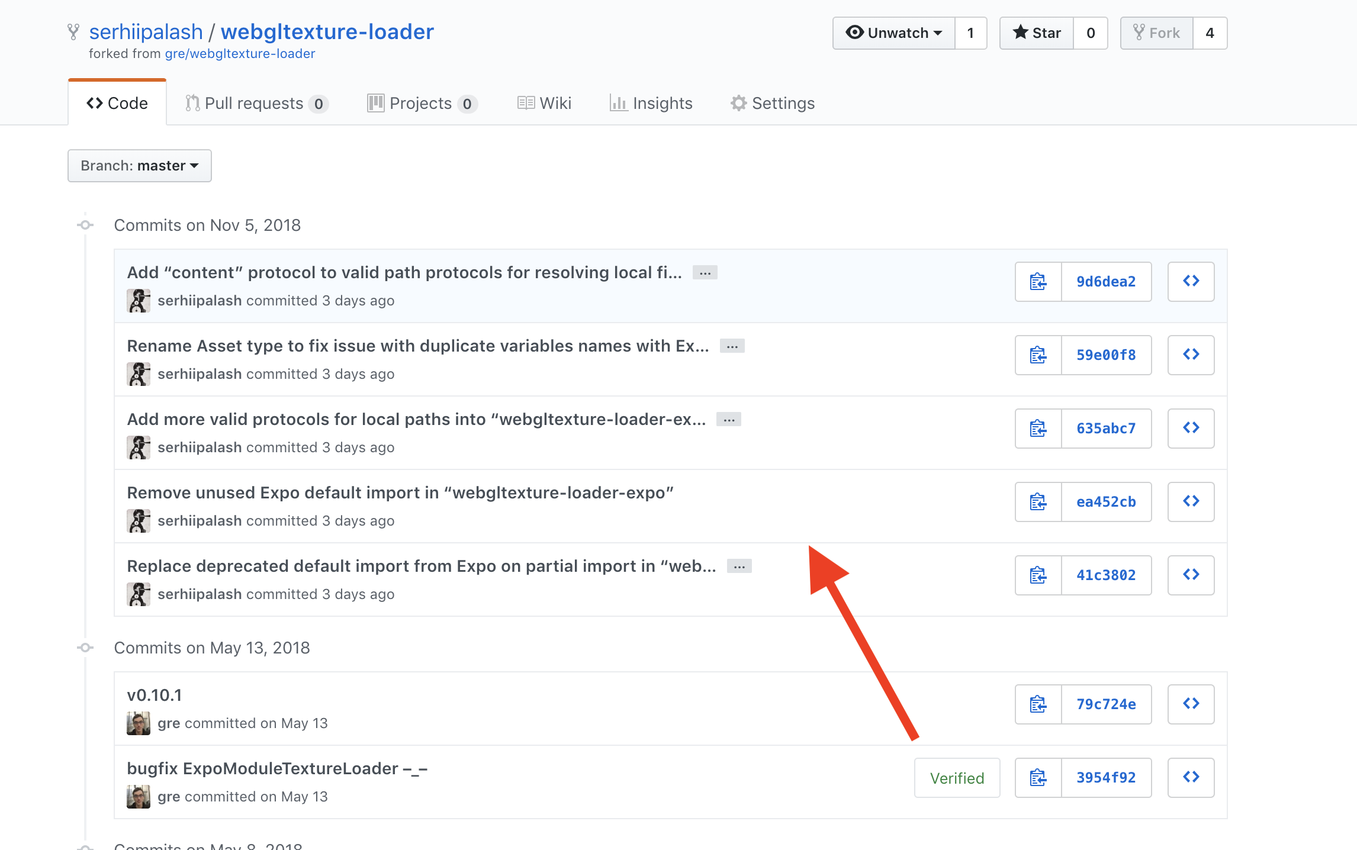This screenshot has height=850, width=1357.
Task: Open the Unwatch dropdown menu
Action: pos(894,33)
